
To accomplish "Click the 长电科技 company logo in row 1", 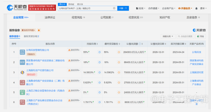I will click(x=22, y=52).
